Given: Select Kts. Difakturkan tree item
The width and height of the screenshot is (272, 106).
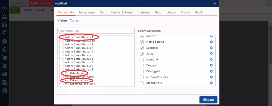Looking at the screenshot, I should (x=75, y=73).
